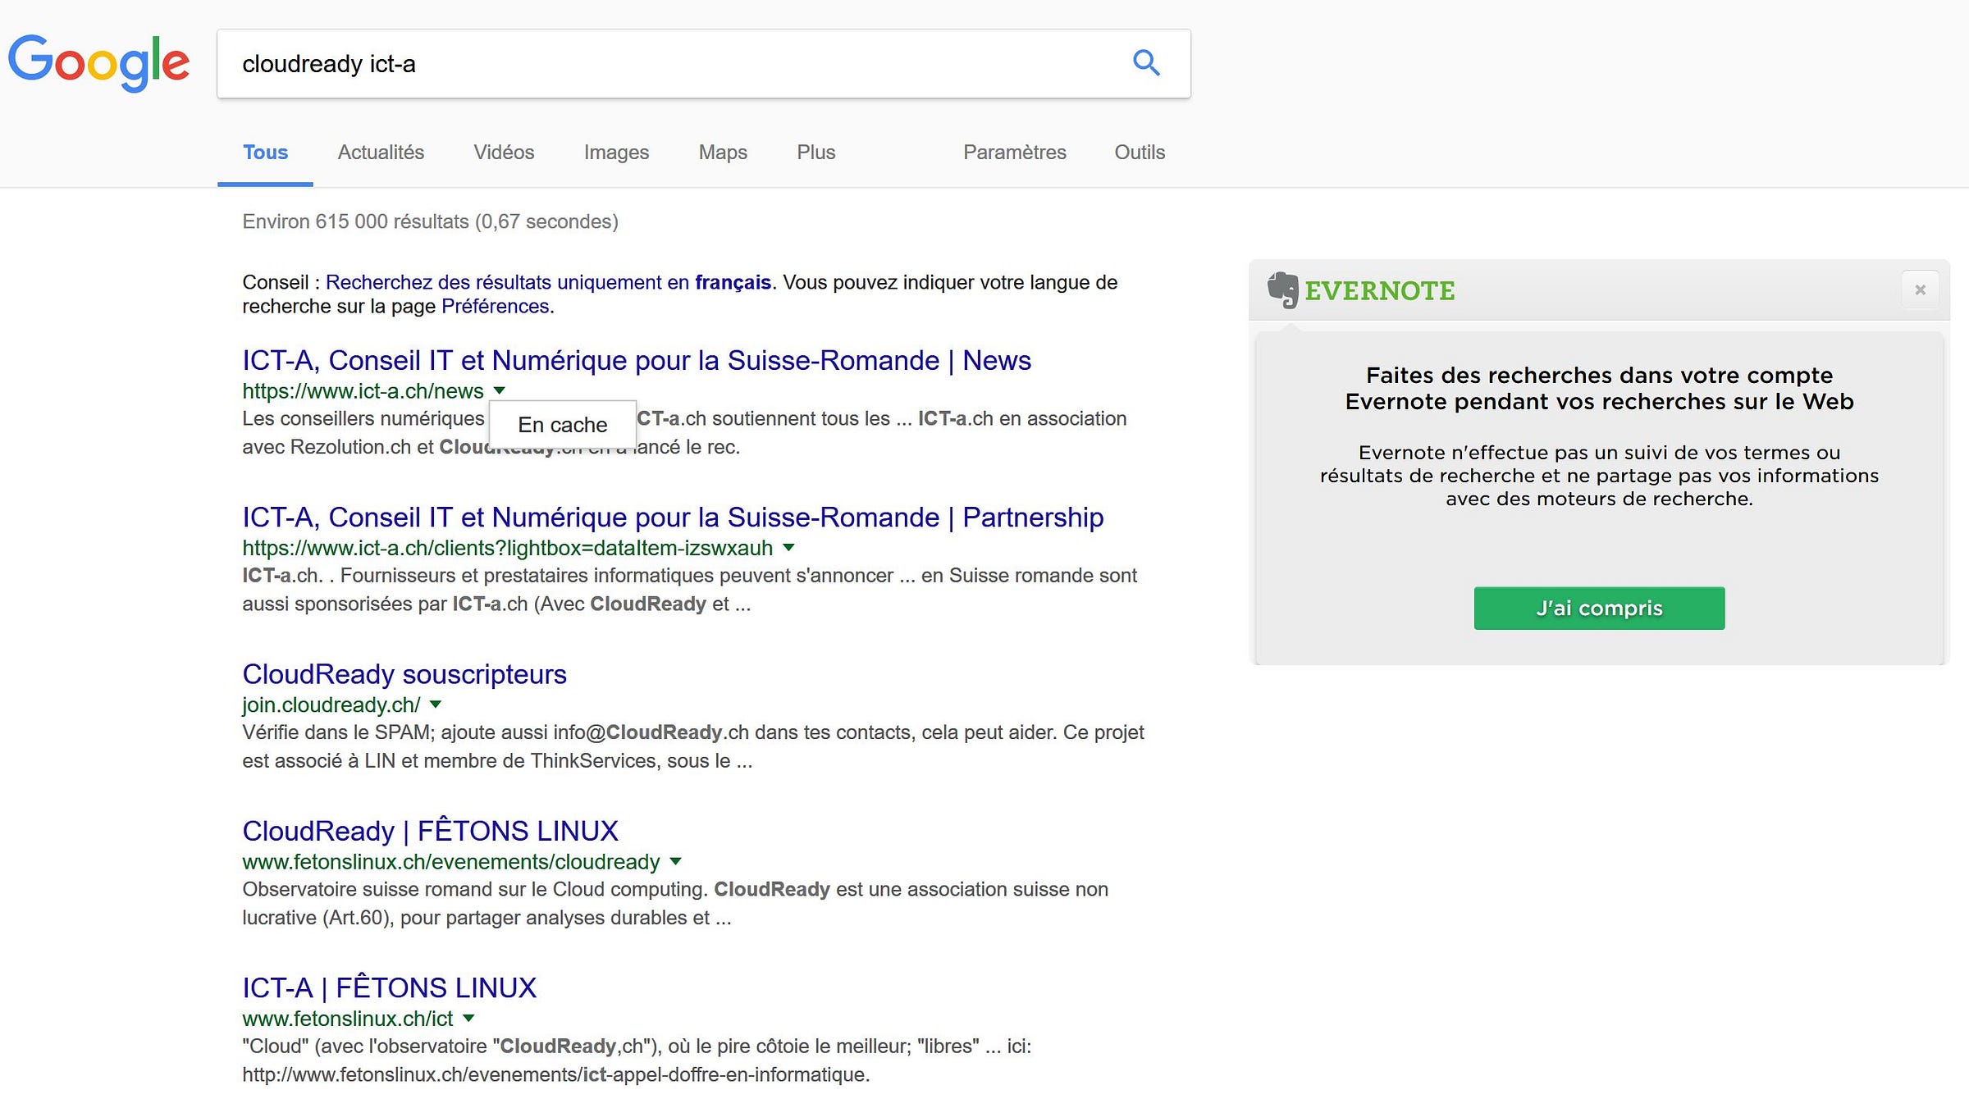The width and height of the screenshot is (1969, 1099).
Task: Open the ICT-A News result title
Action: (637, 360)
